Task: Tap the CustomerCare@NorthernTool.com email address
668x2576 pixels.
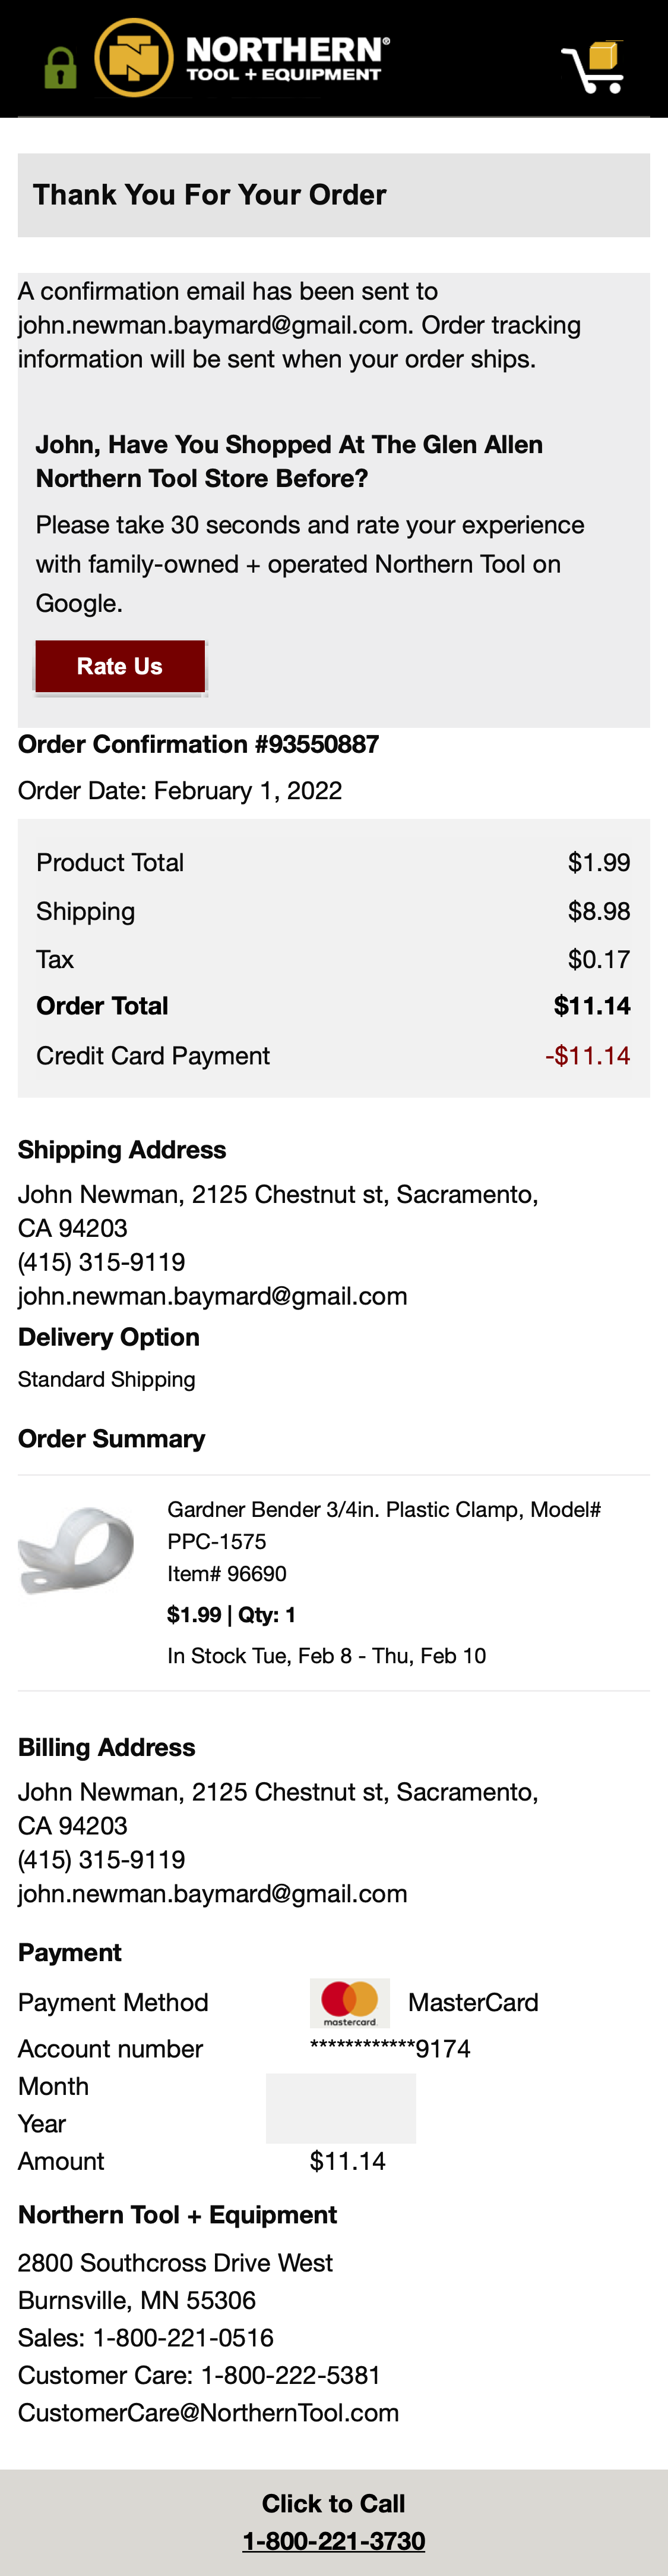Action: point(208,2413)
